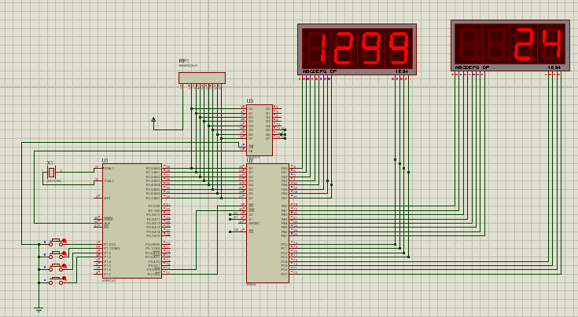Click the lit digit 1 on the left display

(322, 49)
